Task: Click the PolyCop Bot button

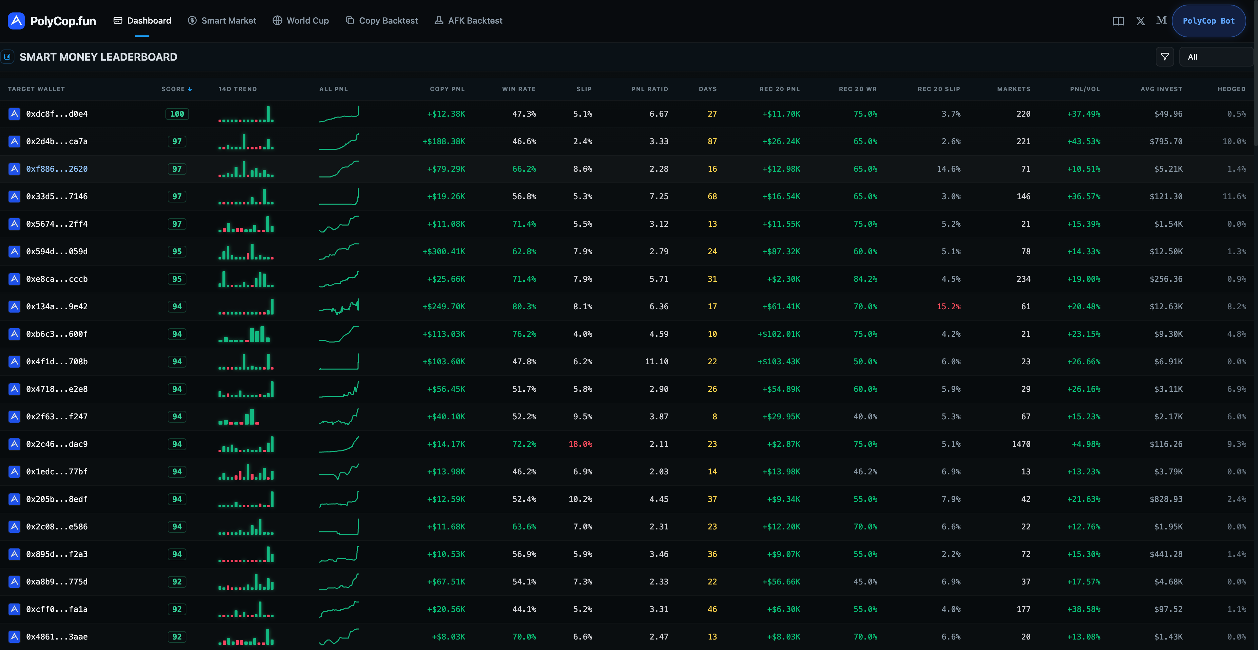Action: (x=1209, y=21)
